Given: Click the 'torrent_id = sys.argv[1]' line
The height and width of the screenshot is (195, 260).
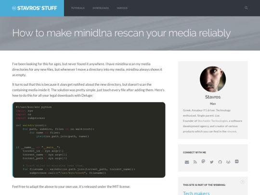Looking at the screenshot, I should [x=43, y=151].
